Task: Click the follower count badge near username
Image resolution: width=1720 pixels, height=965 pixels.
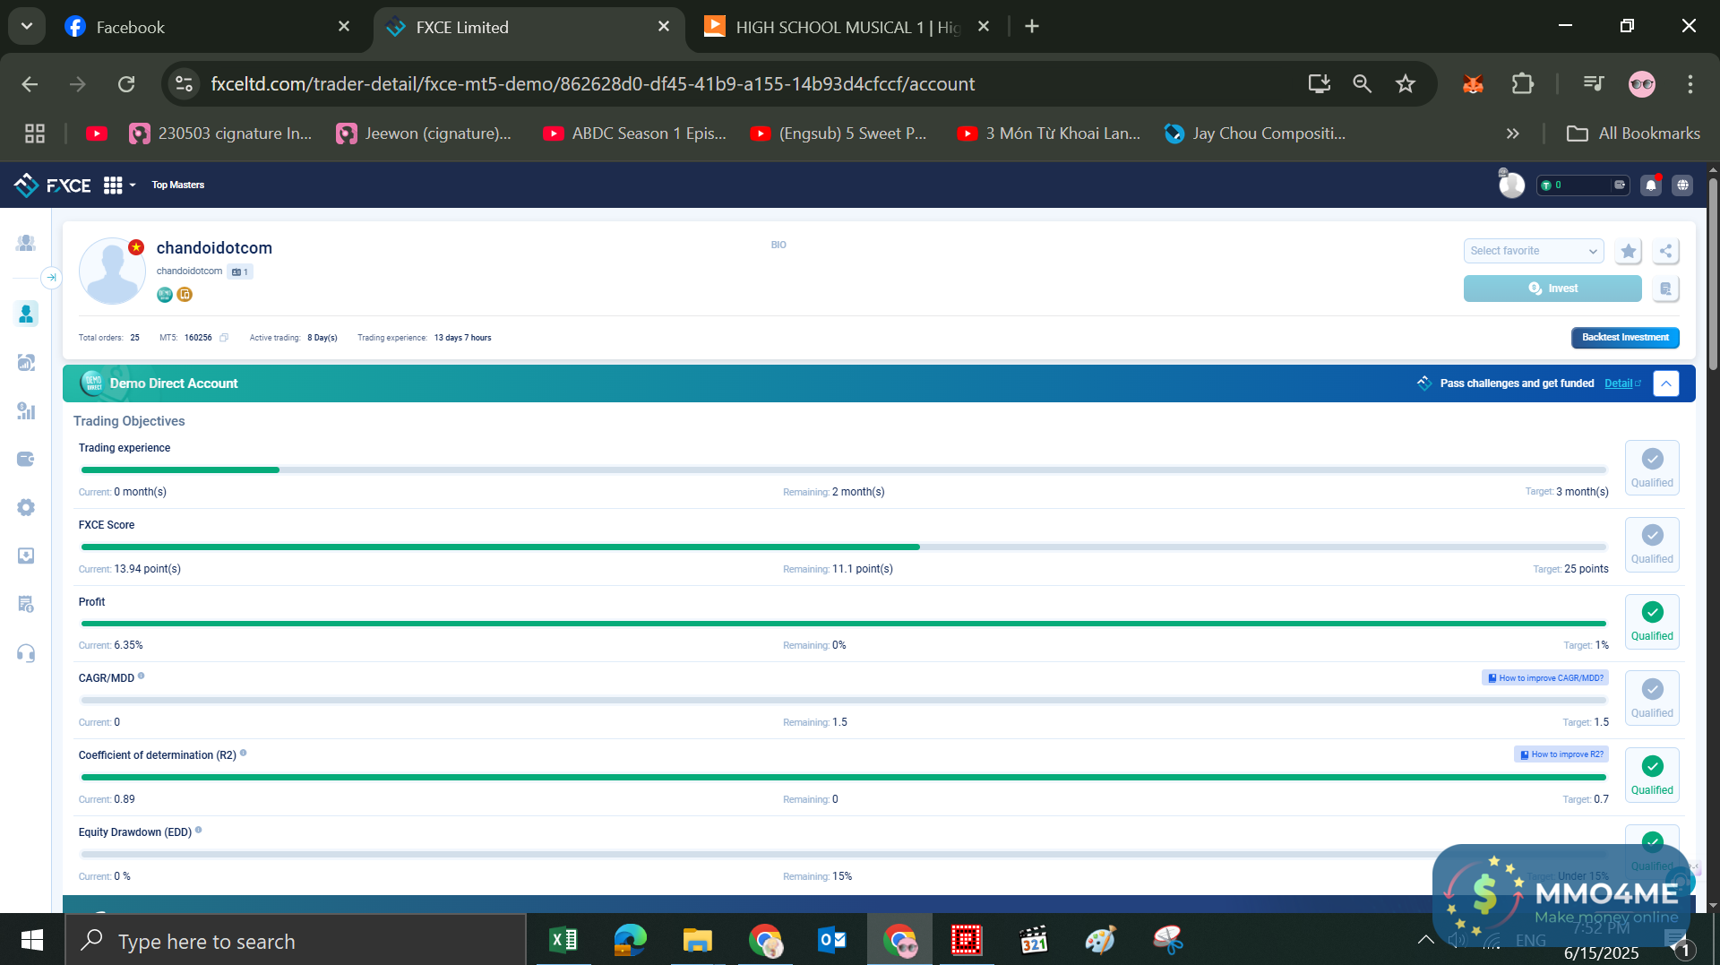Action: (240, 271)
